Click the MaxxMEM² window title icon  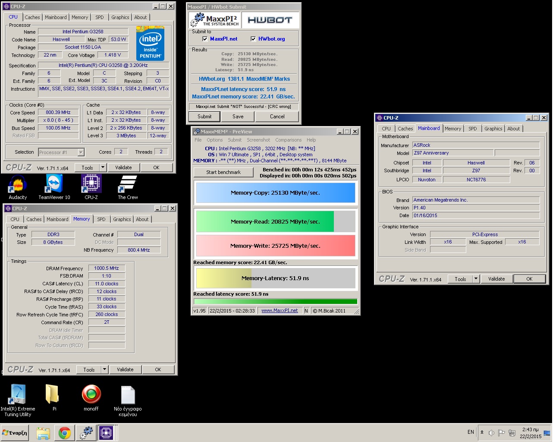tap(197, 132)
